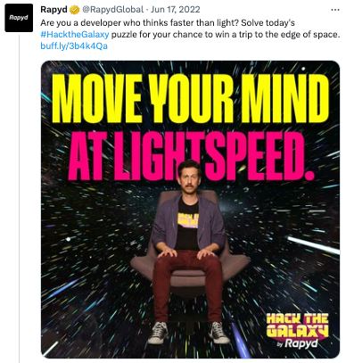Click the bright white light streak
Viewport: 346px width, 363px height.
[314, 245]
